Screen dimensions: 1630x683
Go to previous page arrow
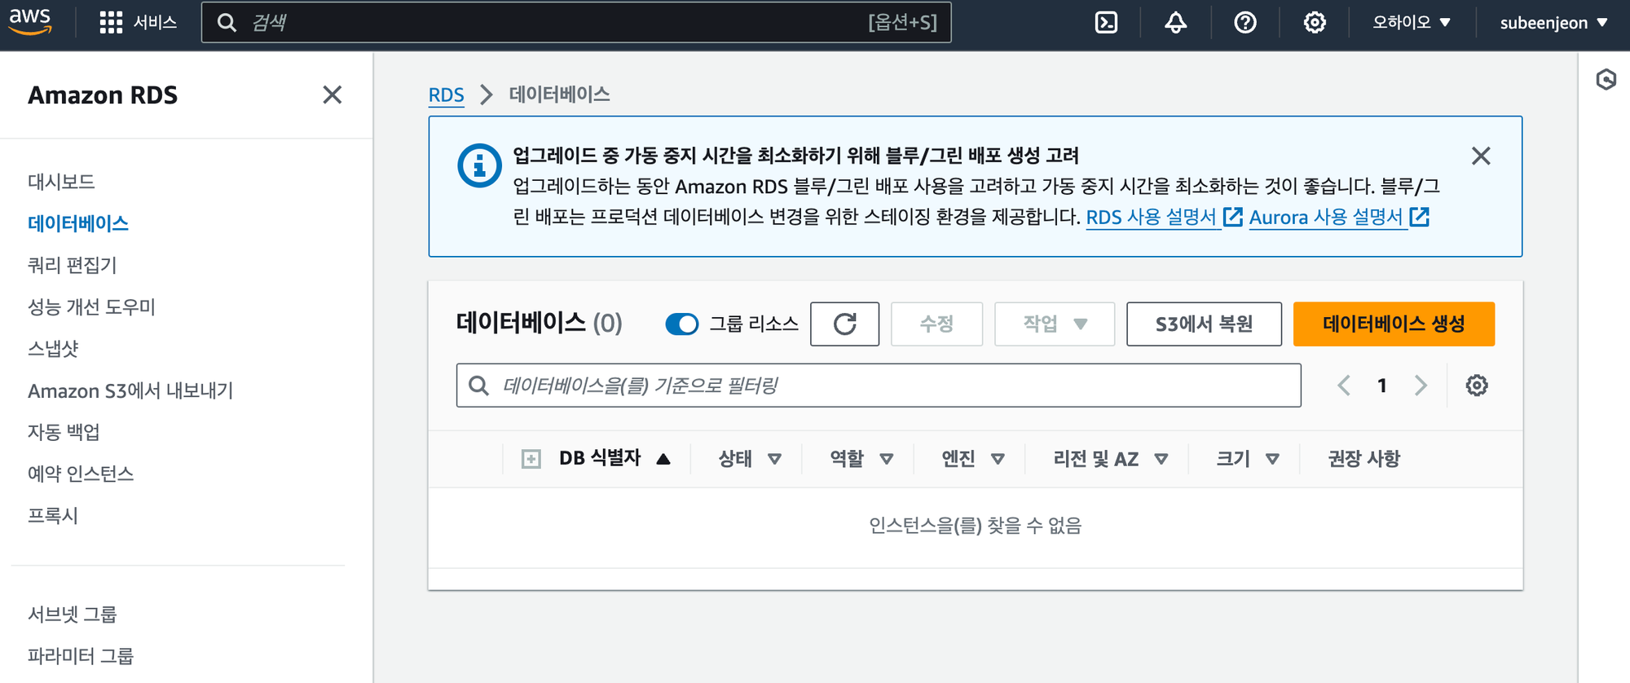tap(1344, 386)
